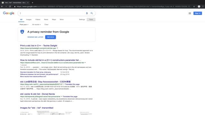The image size is (205, 115).
Task: Open the CSDN std::List result
Action: [x=45, y=82]
